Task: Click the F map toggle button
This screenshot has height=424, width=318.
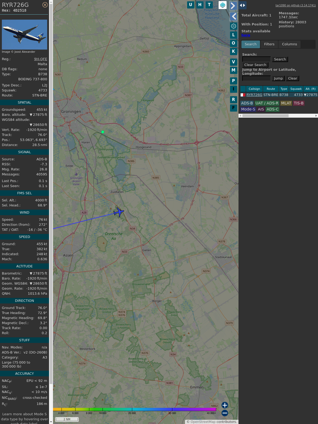Action: click(233, 108)
